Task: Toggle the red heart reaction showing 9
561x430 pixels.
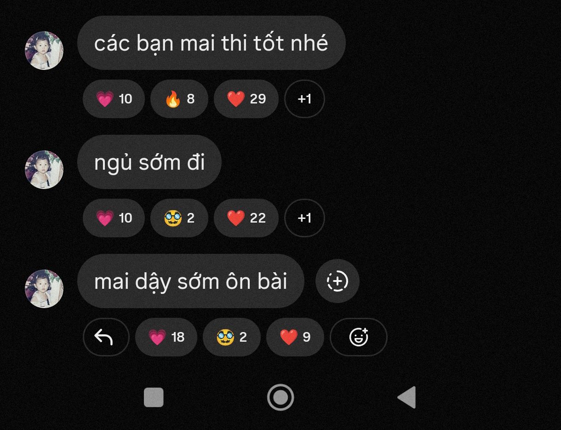Action: click(x=295, y=337)
